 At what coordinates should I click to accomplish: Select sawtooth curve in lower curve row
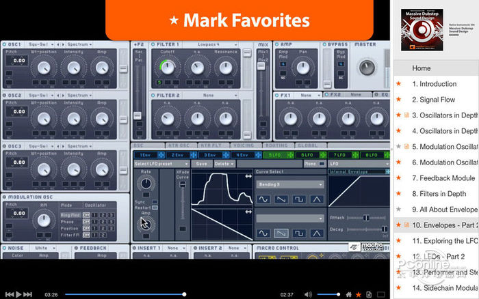pos(281,233)
